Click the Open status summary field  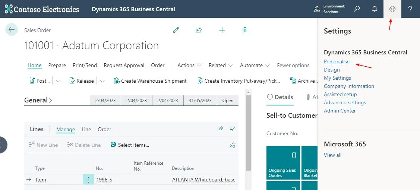coord(228,100)
